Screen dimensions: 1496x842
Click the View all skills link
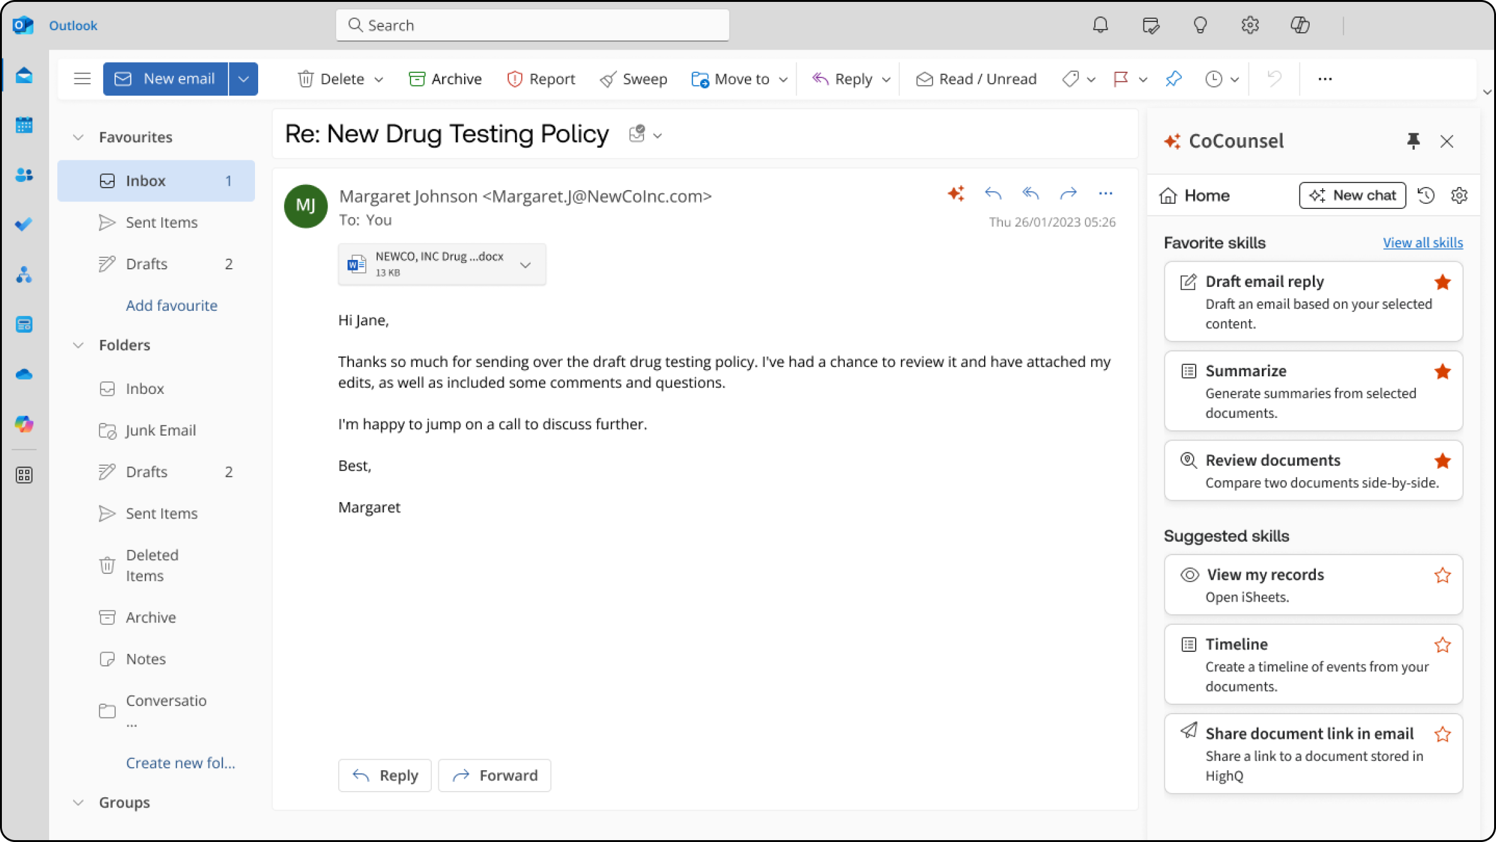coord(1422,243)
